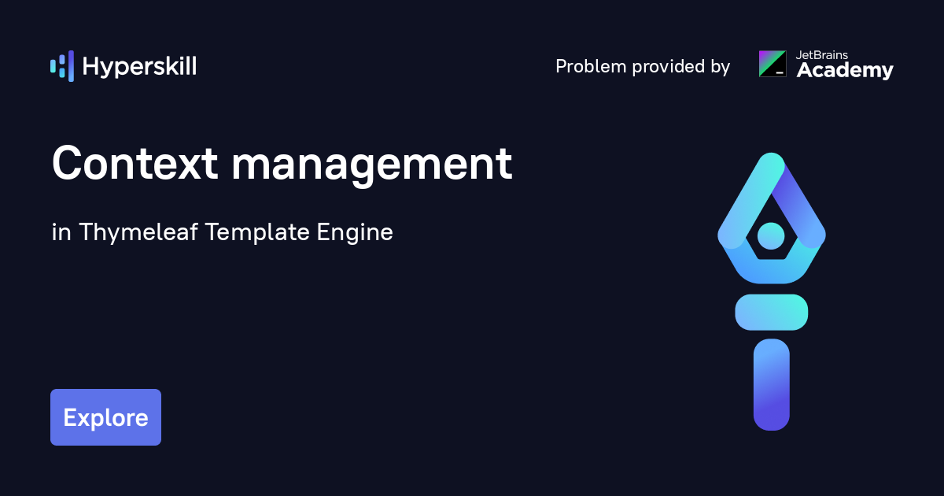Select the JetBrains gradient square icon
The height and width of the screenshot is (496, 944).
coord(773,64)
